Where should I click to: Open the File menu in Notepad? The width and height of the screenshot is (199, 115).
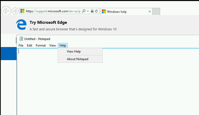(x=21, y=45)
